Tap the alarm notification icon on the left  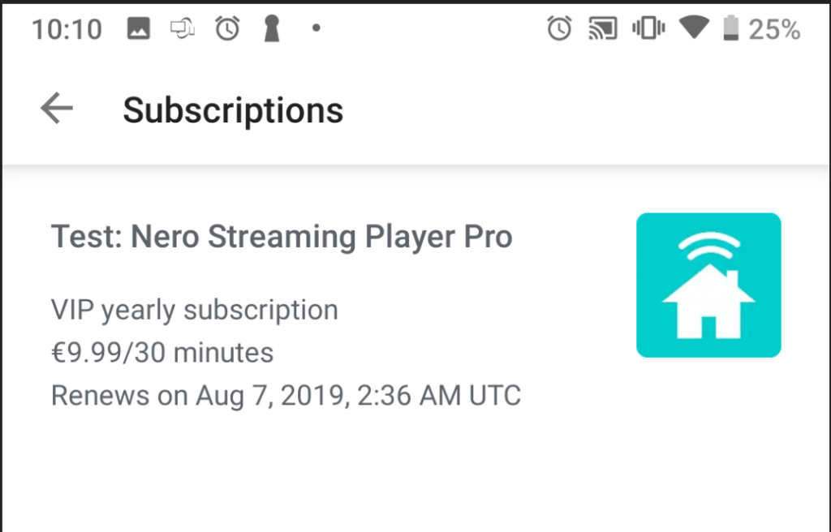point(227,28)
